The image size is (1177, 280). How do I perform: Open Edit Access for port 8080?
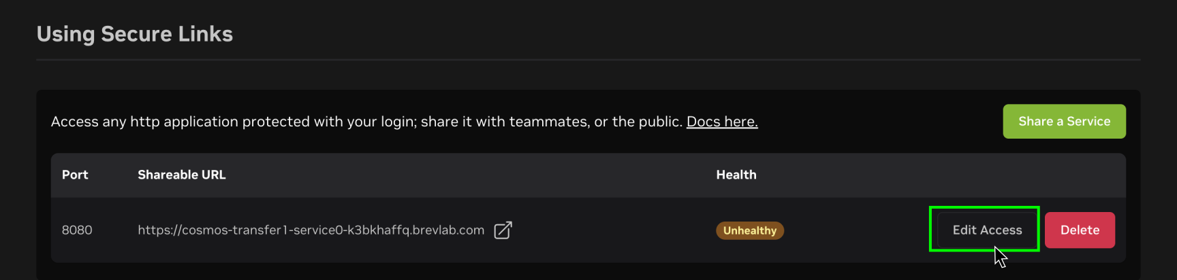click(x=987, y=230)
